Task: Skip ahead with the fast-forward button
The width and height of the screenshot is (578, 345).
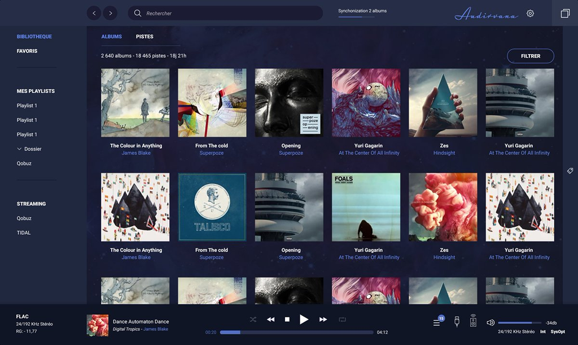Action: [323, 320]
